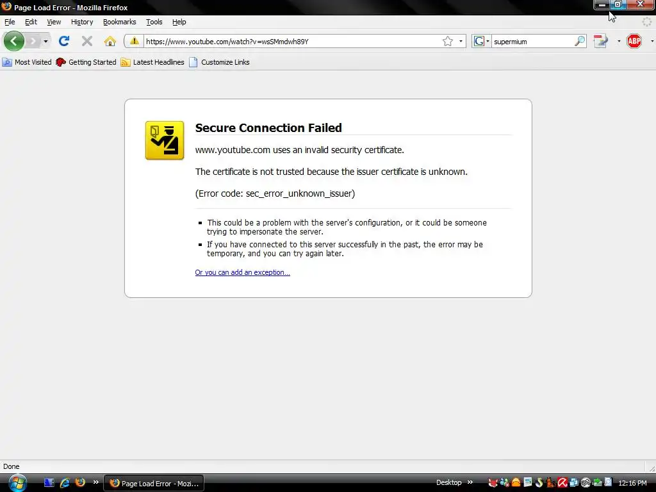Launch Internet Explorer from quick launch
The height and width of the screenshot is (492, 656).
[x=65, y=483]
